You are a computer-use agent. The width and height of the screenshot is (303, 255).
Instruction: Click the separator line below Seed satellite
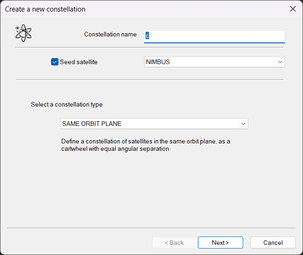point(150,79)
